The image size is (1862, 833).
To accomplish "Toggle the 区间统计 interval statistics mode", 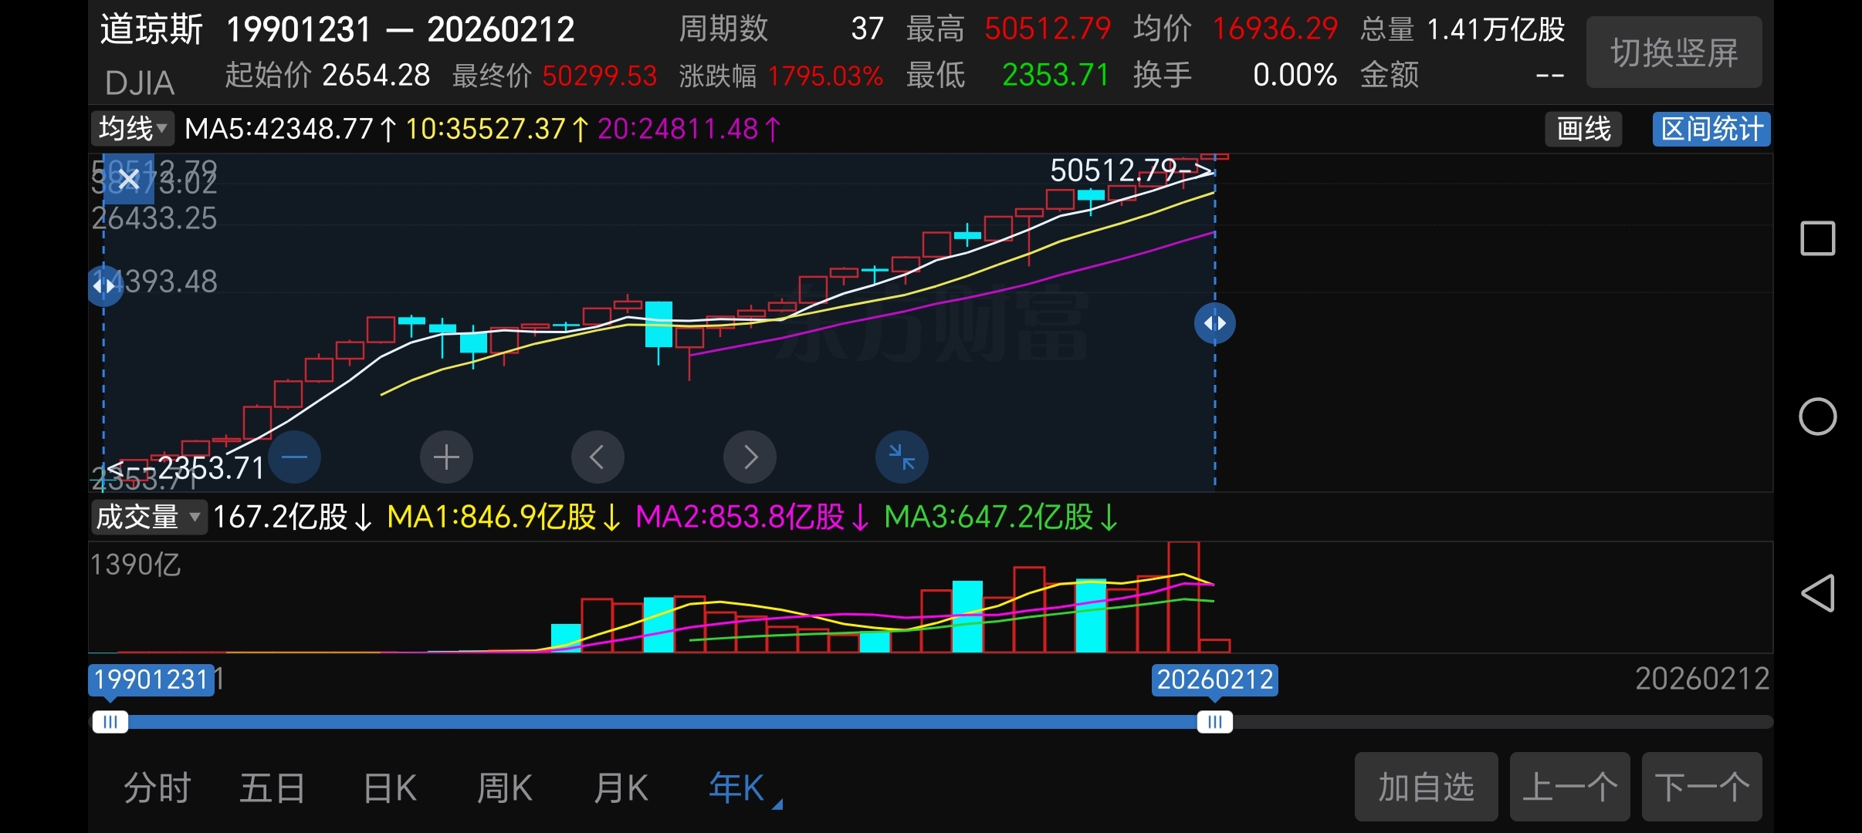I will click(x=1711, y=129).
